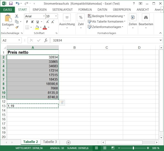Click the paste options smart tag

tap(62, 103)
